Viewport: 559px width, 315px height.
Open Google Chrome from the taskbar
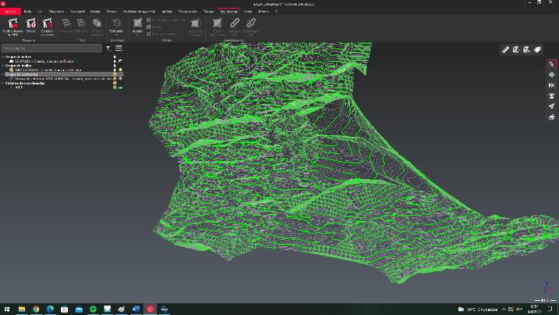point(36,309)
